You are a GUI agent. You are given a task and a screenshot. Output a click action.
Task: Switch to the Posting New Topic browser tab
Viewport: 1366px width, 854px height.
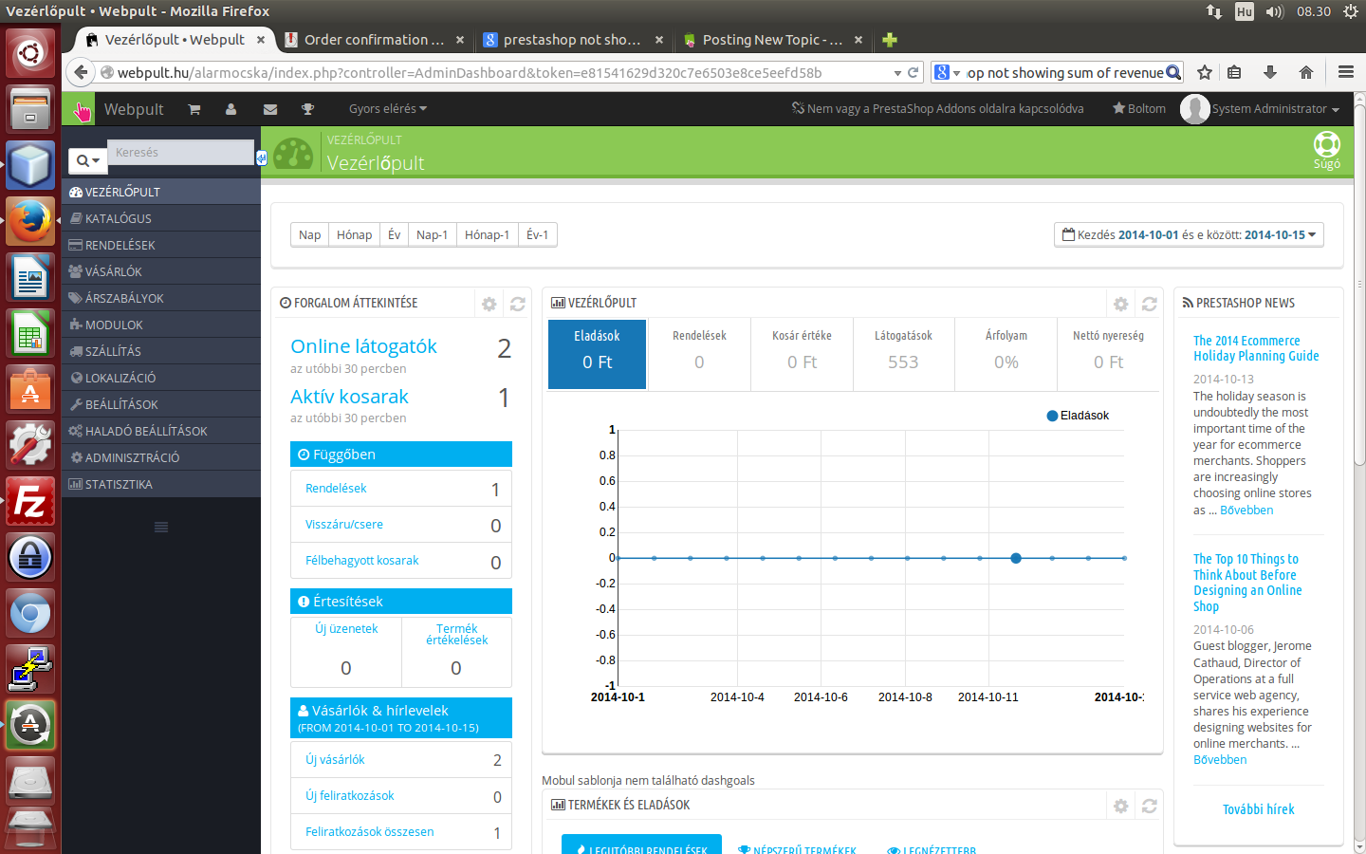point(772,40)
